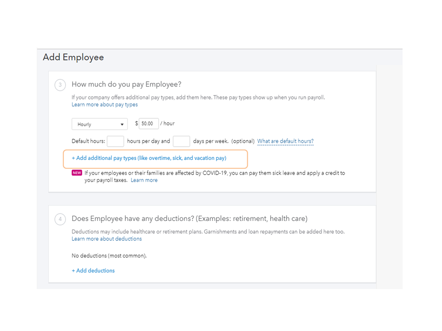Click the '/ hour' unit label

167,124
